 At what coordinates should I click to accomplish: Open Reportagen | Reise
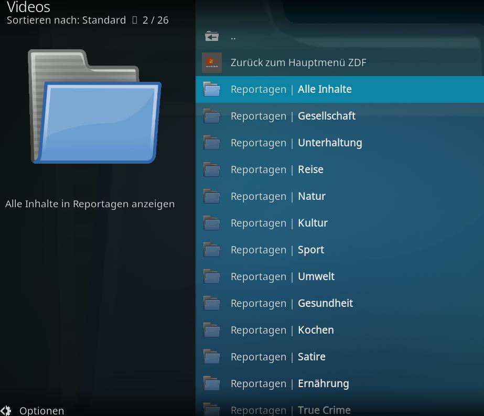tap(340, 169)
